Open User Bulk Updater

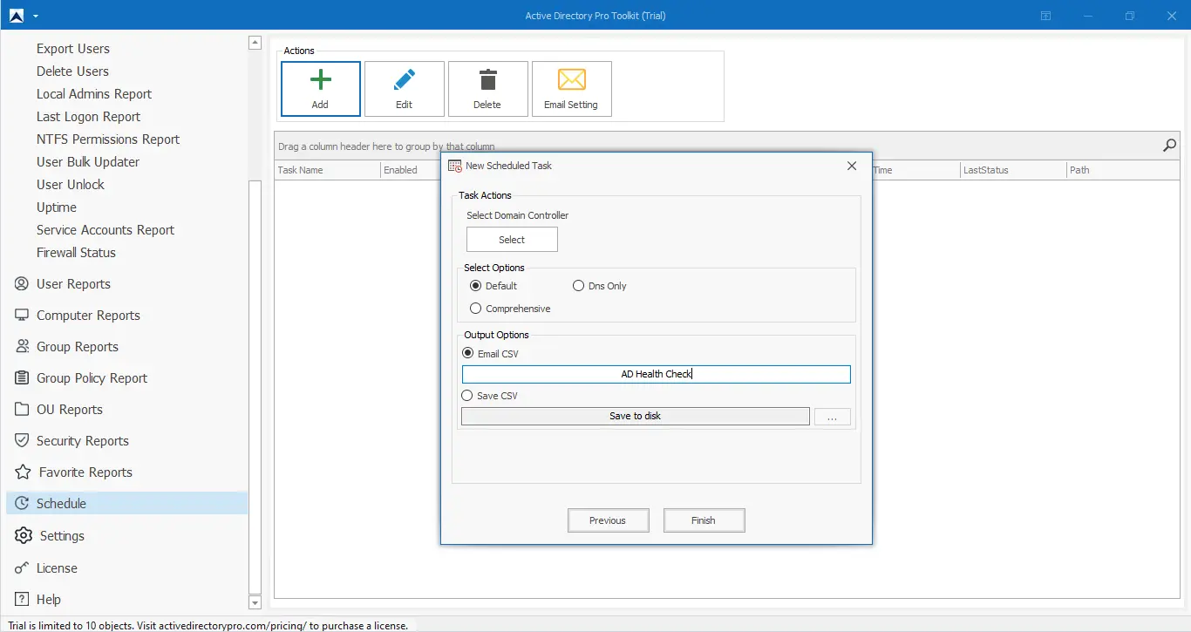click(x=88, y=162)
